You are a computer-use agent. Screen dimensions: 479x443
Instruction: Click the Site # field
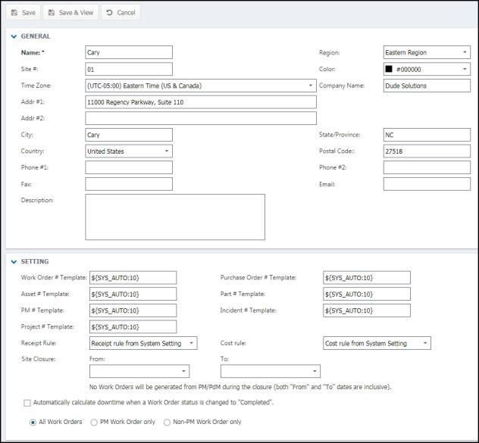(x=129, y=69)
